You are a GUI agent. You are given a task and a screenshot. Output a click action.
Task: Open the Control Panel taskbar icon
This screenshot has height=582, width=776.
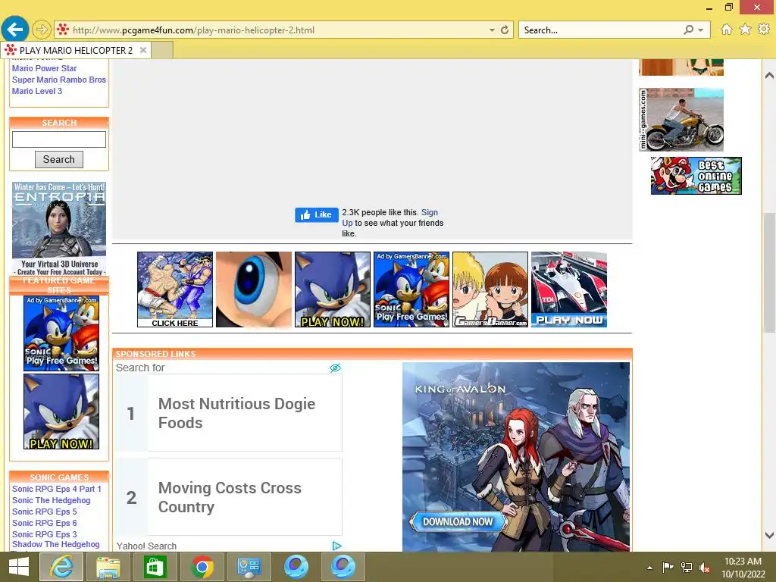click(249, 567)
